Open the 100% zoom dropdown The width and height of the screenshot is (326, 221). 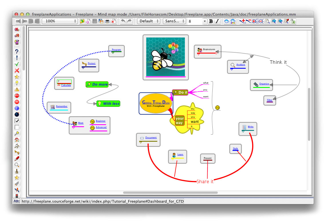(x=60, y=21)
